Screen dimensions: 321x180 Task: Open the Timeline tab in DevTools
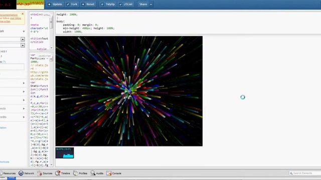pos(63,173)
